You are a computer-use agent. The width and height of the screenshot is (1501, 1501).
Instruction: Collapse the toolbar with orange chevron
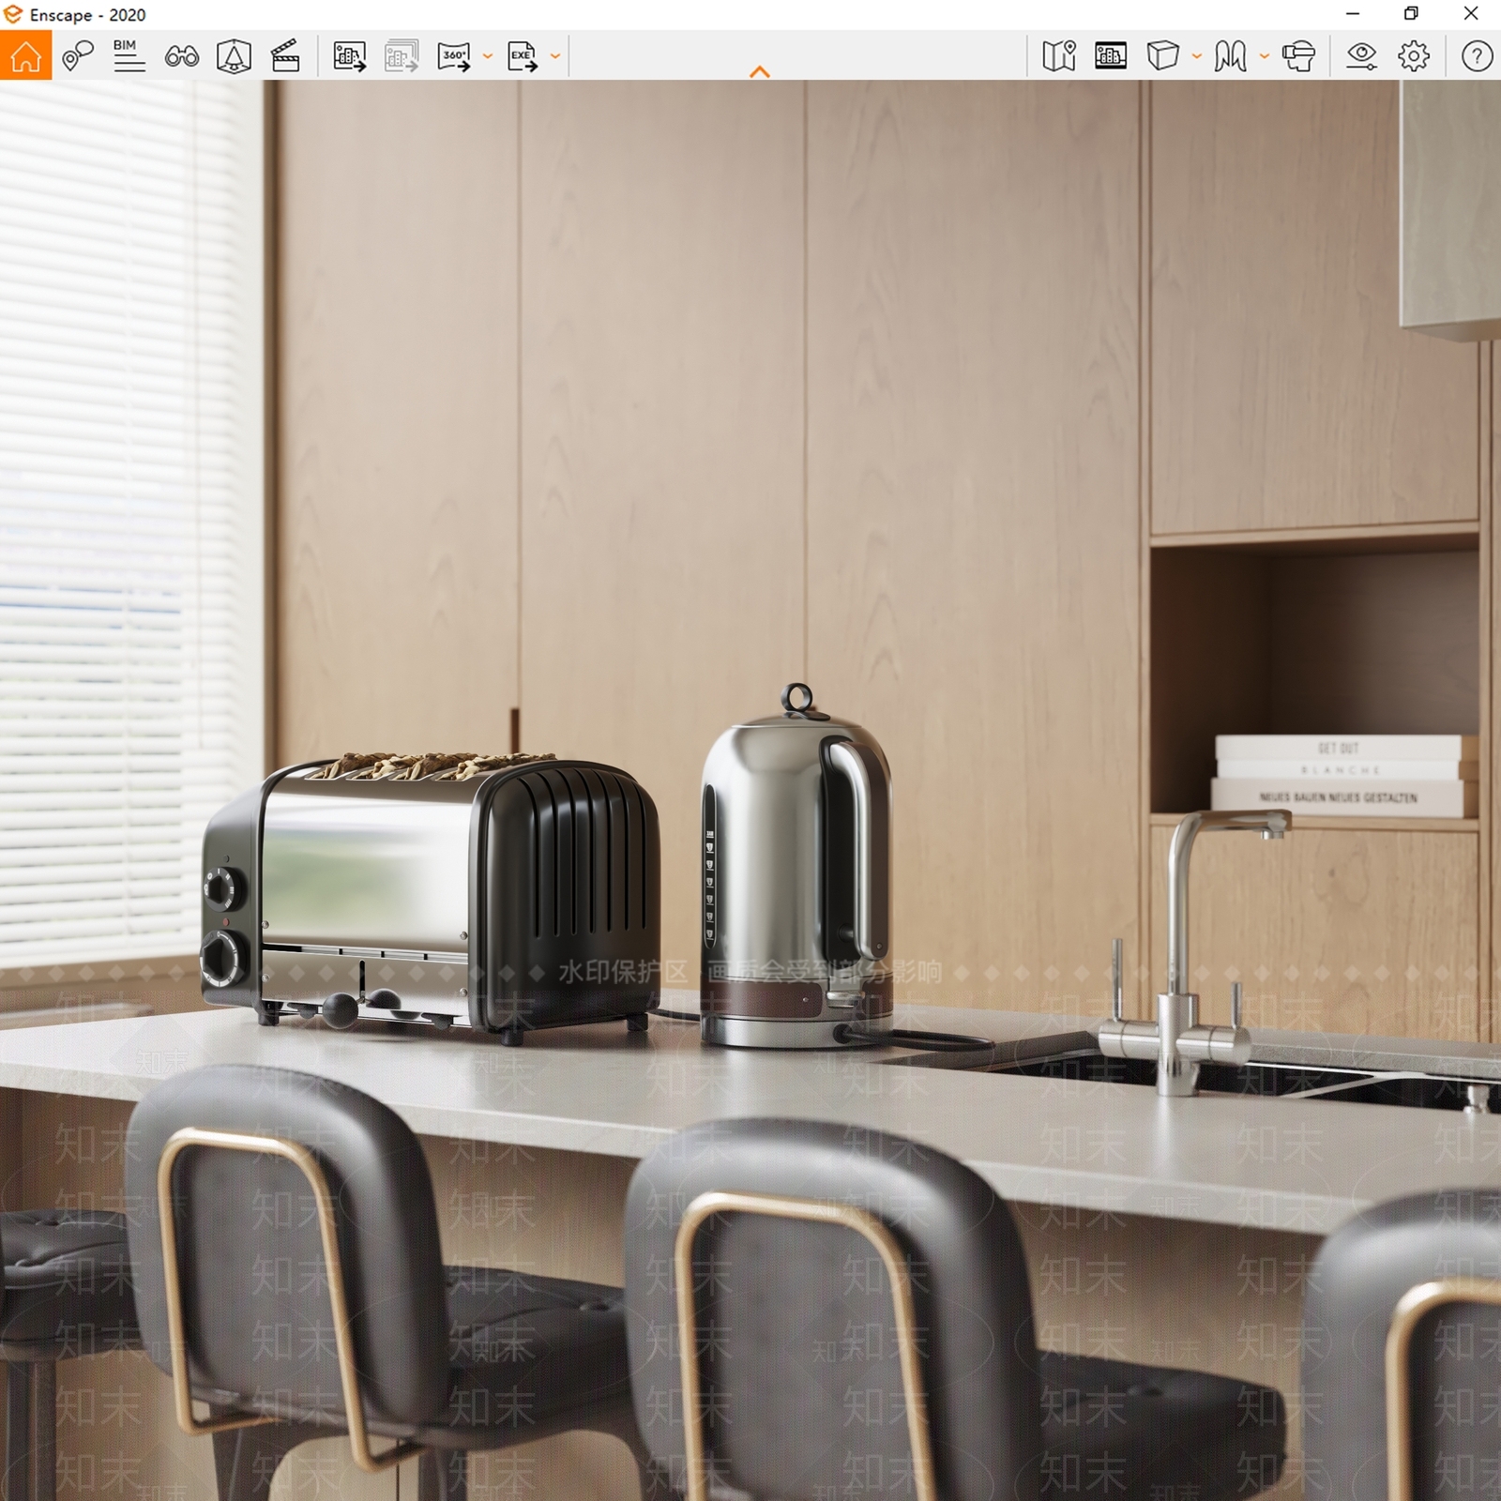[760, 71]
